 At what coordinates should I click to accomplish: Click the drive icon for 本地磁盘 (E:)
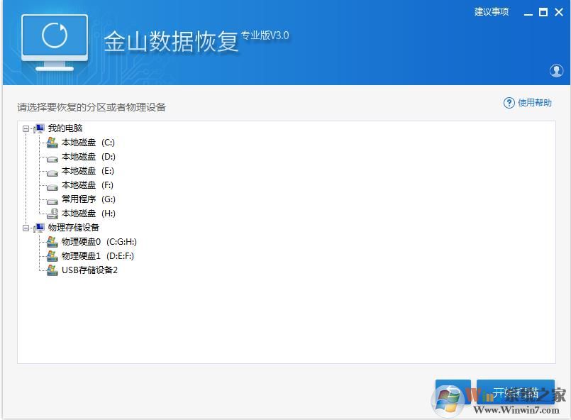pyautogui.click(x=52, y=172)
